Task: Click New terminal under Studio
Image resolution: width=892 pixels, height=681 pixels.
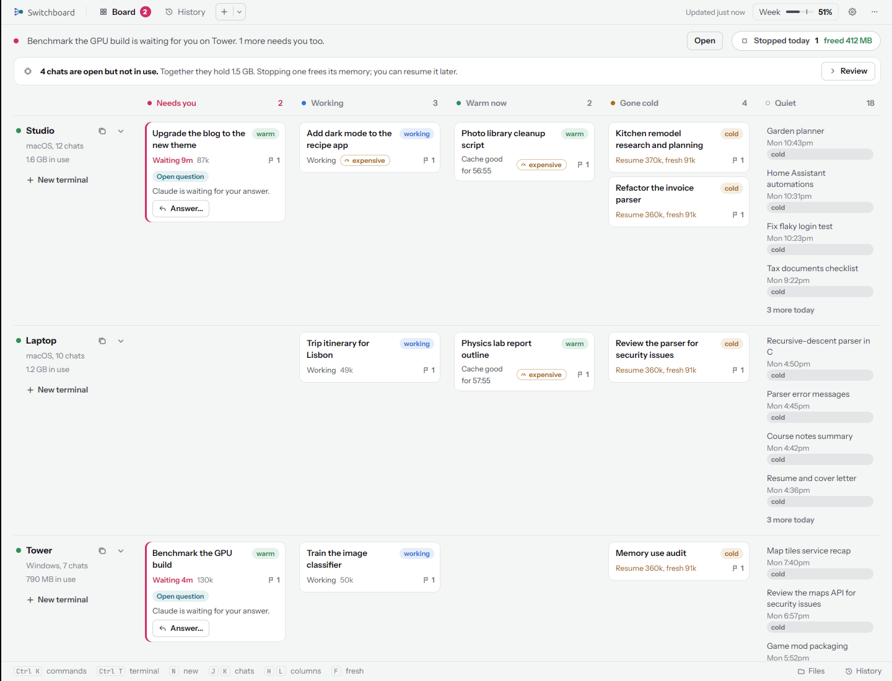Action: 57,180
